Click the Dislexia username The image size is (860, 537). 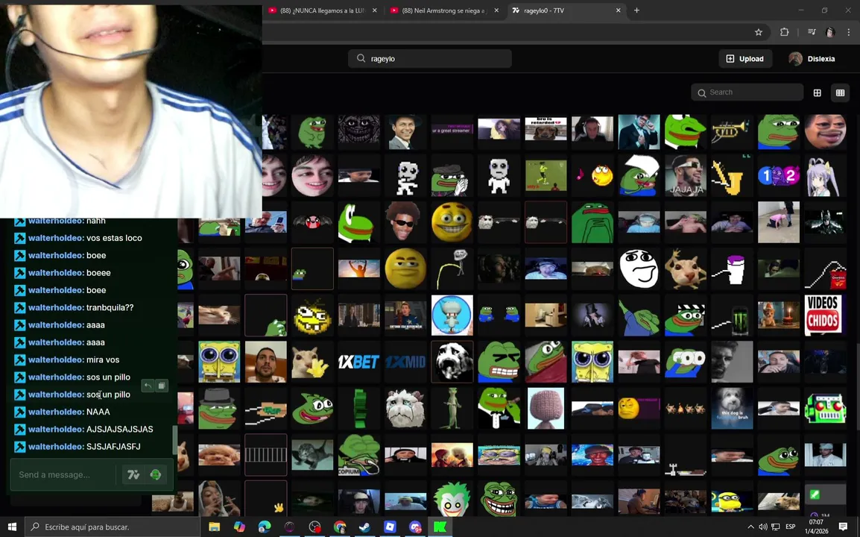(821, 59)
